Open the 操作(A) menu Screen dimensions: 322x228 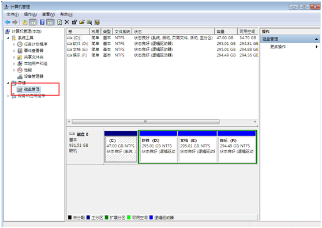tap(30, 14)
